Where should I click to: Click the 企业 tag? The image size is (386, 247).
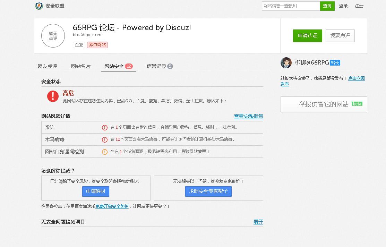(x=79, y=45)
